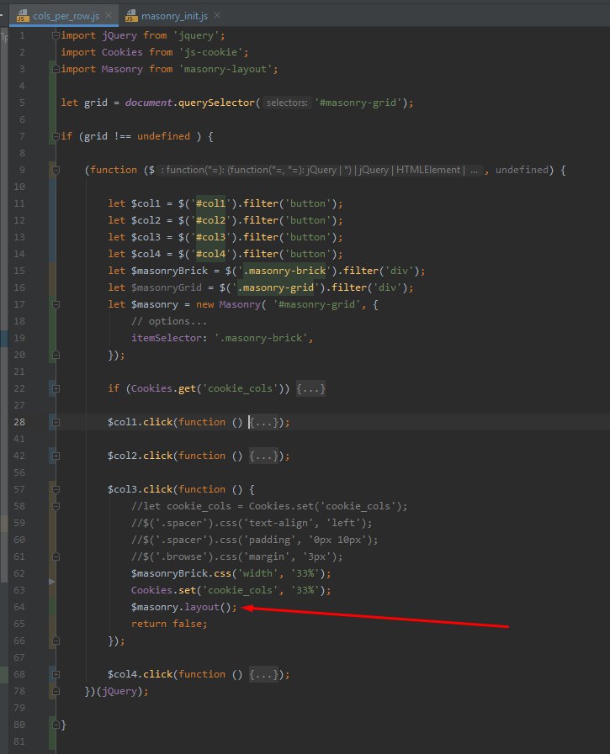Close the masonry_init.js tab
Image resolution: width=610 pixels, height=754 pixels.
pos(217,15)
